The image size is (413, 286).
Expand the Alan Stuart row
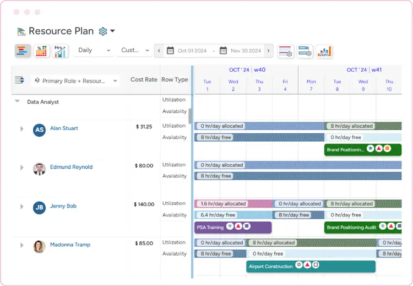[22, 128]
